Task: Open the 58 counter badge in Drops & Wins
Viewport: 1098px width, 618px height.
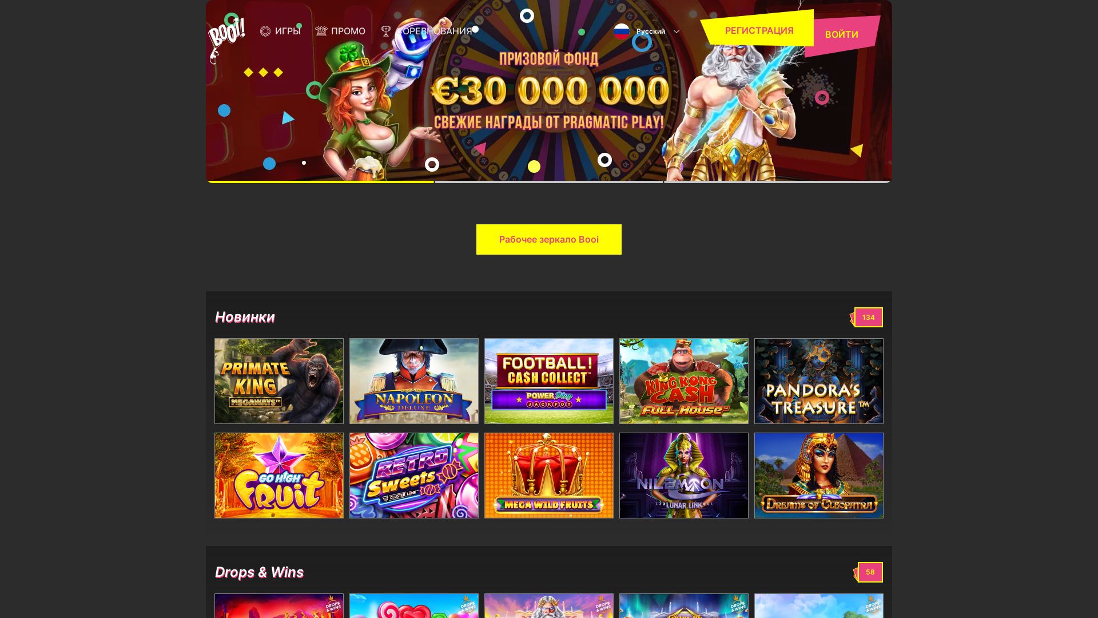Action: click(x=869, y=572)
